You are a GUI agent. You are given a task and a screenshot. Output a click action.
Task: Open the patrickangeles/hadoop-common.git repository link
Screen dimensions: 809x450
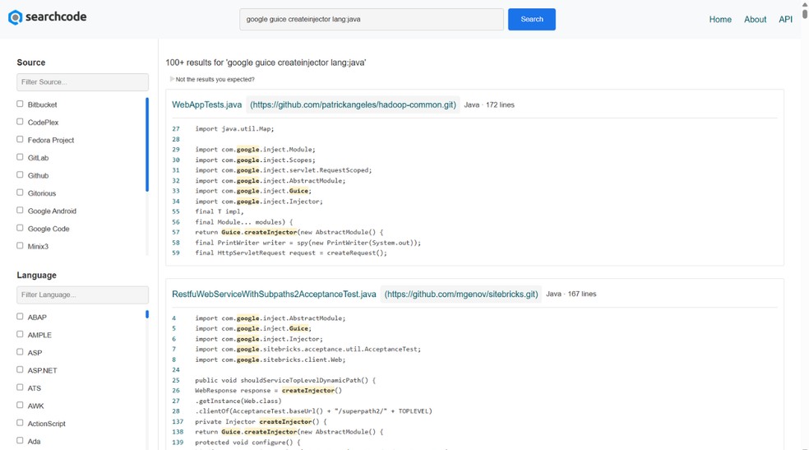tap(353, 104)
